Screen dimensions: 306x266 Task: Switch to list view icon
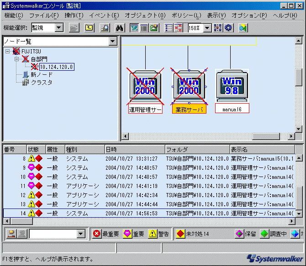[144, 28]
